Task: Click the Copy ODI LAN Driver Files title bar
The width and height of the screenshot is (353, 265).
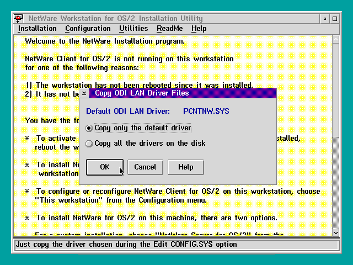Action: (183, 93)
